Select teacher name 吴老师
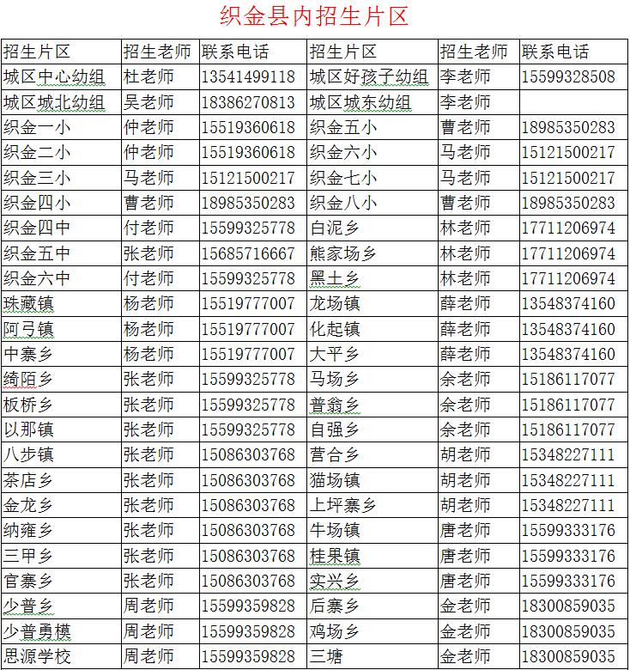 pyautogui.click(x=148, y=102)
